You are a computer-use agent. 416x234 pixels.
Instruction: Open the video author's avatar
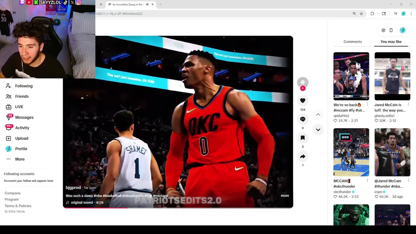303,82
